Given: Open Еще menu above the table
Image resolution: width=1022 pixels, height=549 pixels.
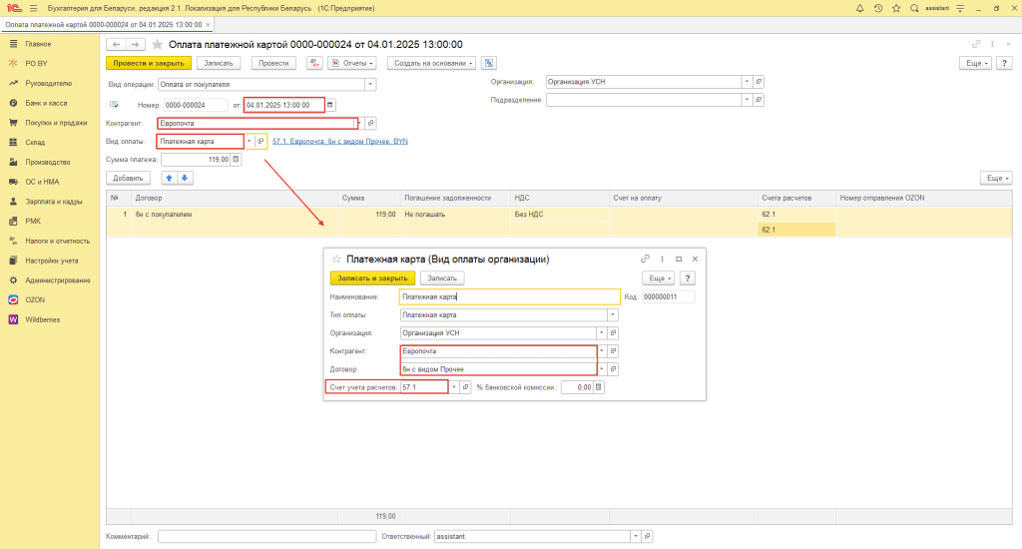Looking at the screenshot, I should click(x=997, y=178).
